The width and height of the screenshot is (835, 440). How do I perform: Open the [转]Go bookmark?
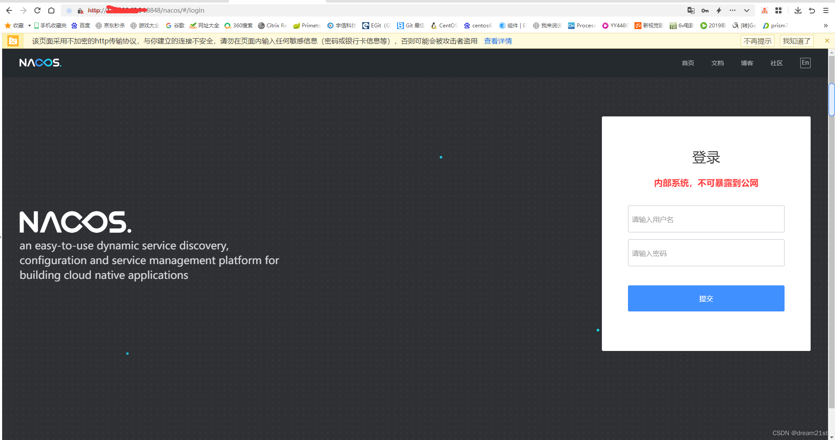(745, 26)
